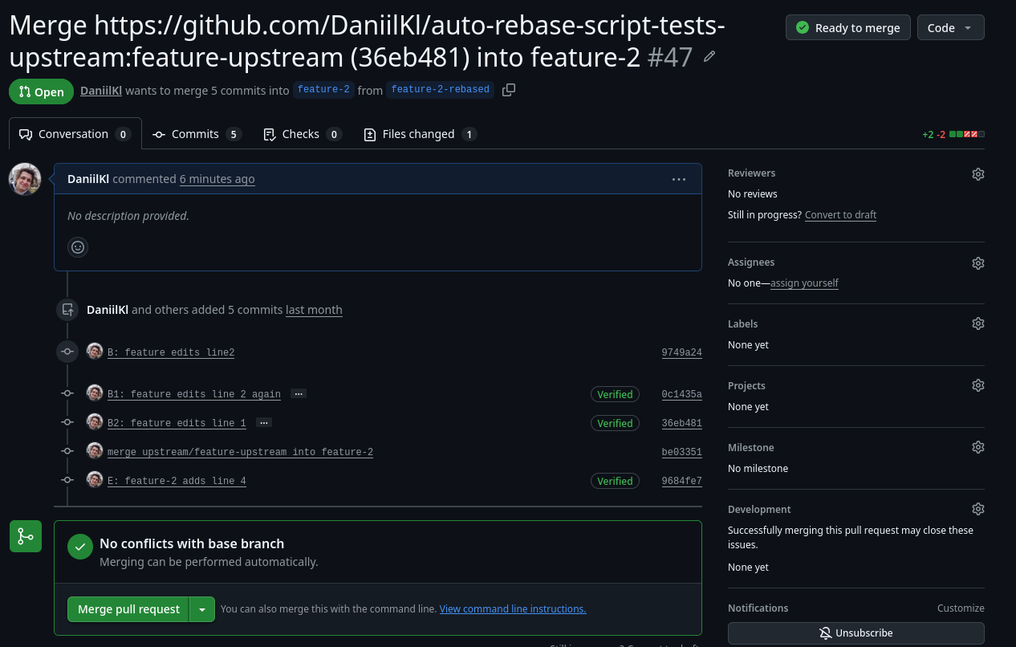Add a reaction with the smiley icon
Image resolution: width=1016 pixels, height=647 pixels.
point(78,247)
